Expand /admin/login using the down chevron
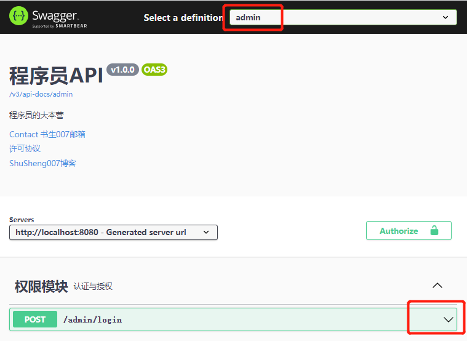Screen dimensions: 467x341 pyautogui.click(x=449, y=319)
